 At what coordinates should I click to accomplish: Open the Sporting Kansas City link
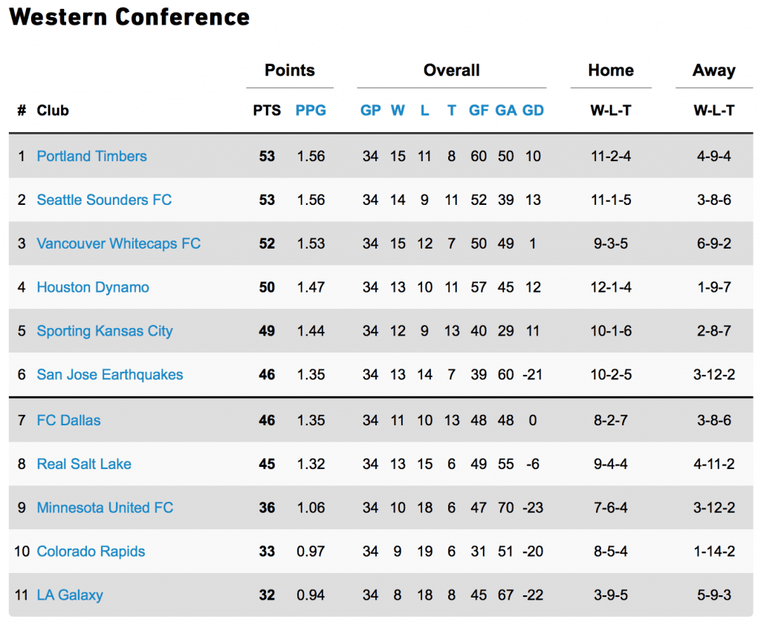tap(105, 330)
